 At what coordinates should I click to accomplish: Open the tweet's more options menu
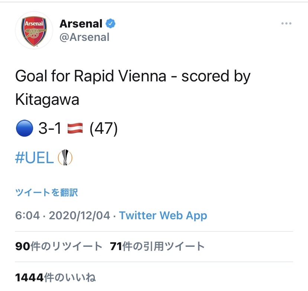tap(286, 23)
